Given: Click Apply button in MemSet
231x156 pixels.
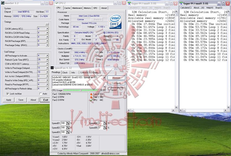Looking at the screenshot, I should click(x=9, y=100).
